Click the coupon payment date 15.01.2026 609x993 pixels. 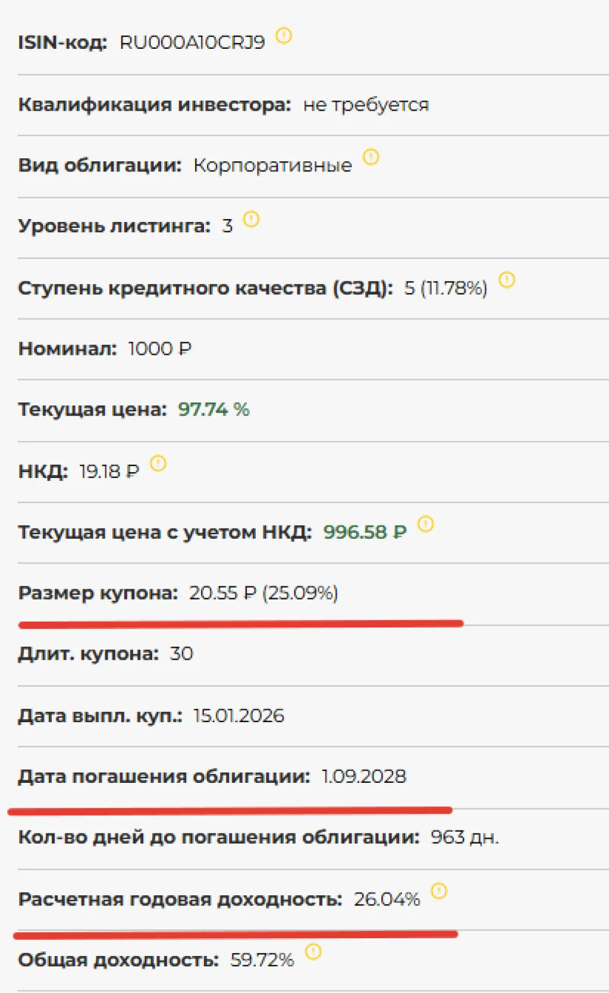pyautogui.click(x=238, y=716)
